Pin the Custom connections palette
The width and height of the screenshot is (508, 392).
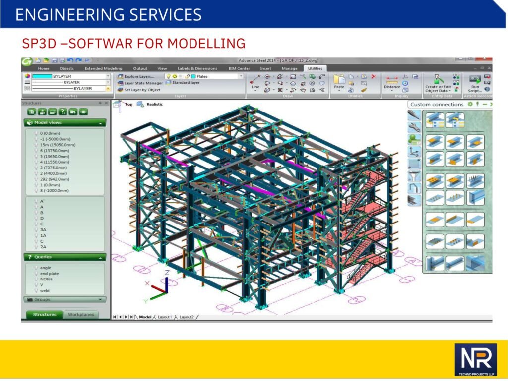[477, 104]
